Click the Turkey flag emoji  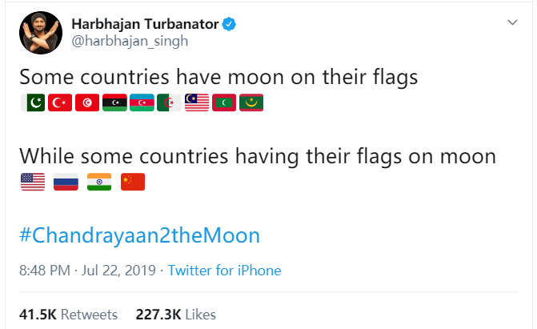tap(59, 102)
